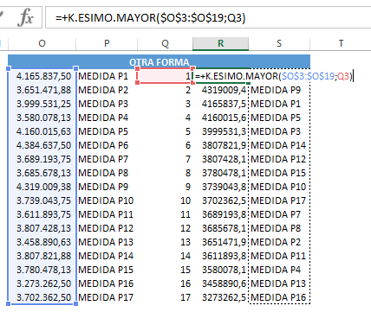Click cell with value 3.689.193,75
This screenshot has height=312, width=371.
[x=43, y=159]
